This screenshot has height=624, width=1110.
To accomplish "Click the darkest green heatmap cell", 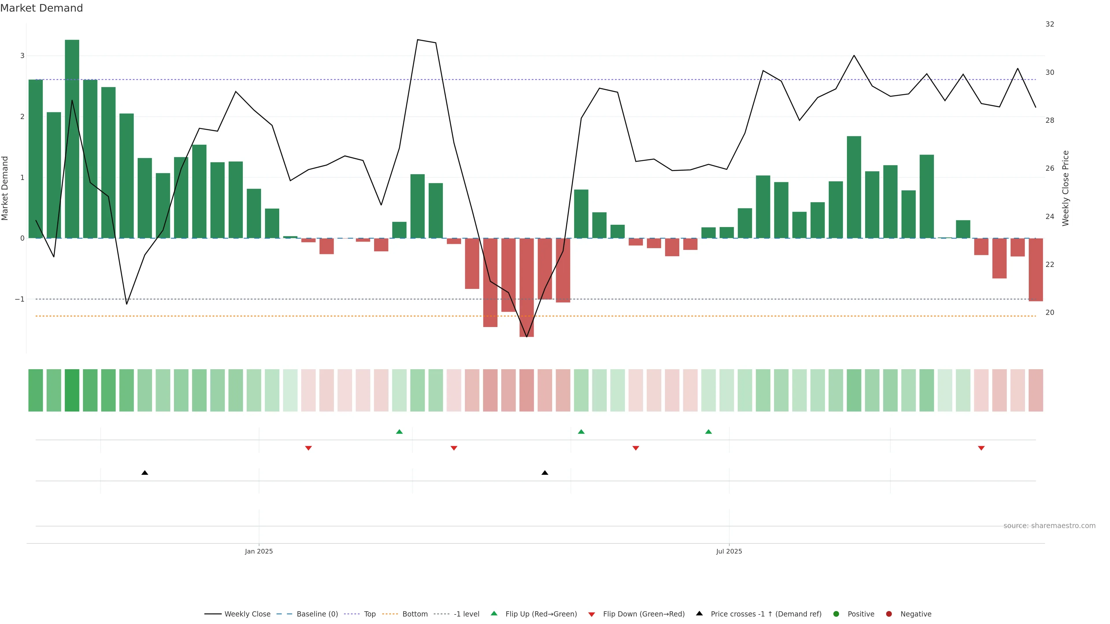I will (x=72, y=390).
